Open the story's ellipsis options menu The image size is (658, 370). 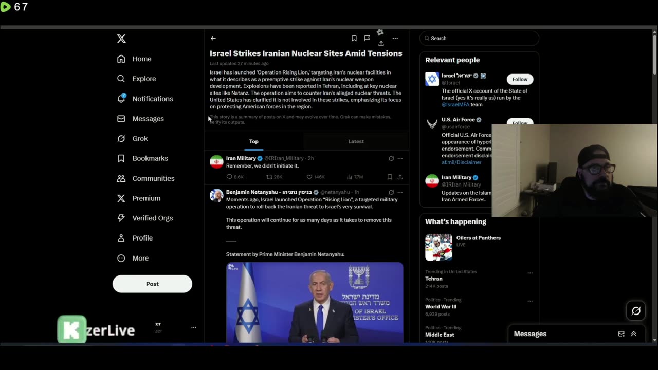(x=395, y=38)
